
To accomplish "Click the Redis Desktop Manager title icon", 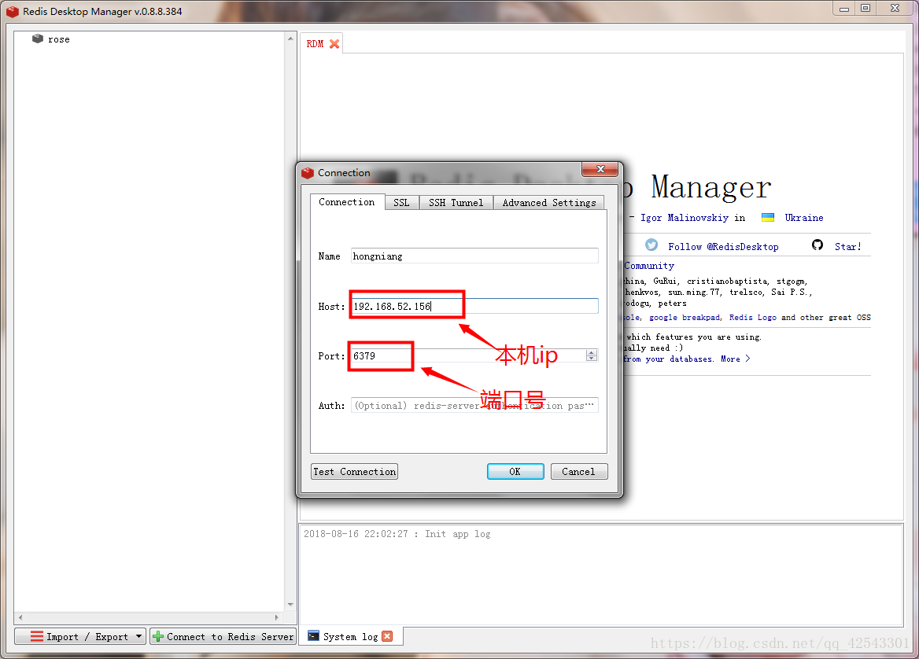I will click(13, 11).
